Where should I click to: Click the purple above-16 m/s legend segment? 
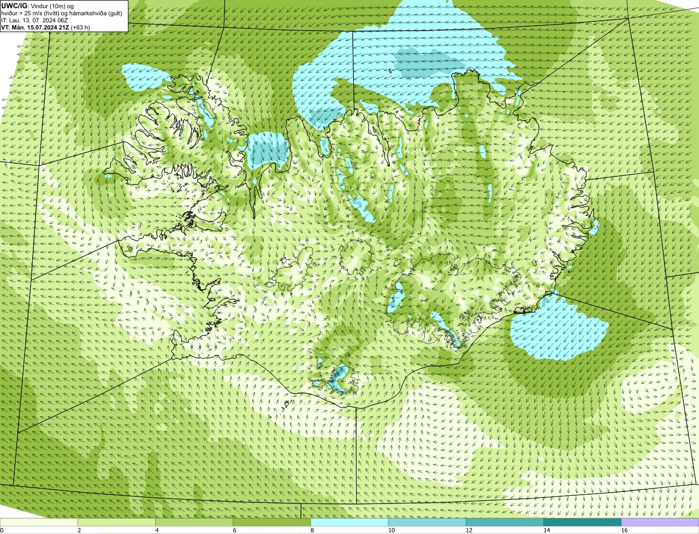tap(660, 522)
